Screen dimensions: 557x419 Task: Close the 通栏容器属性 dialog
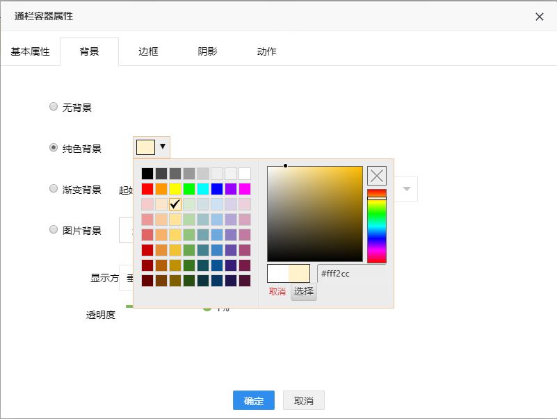pyautogui.click(x=540, y=17)
